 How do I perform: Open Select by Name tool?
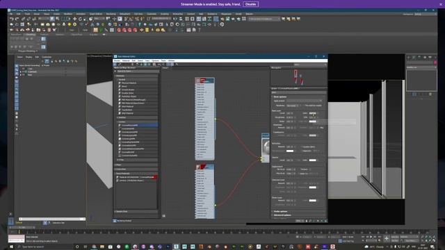point(58,19)
